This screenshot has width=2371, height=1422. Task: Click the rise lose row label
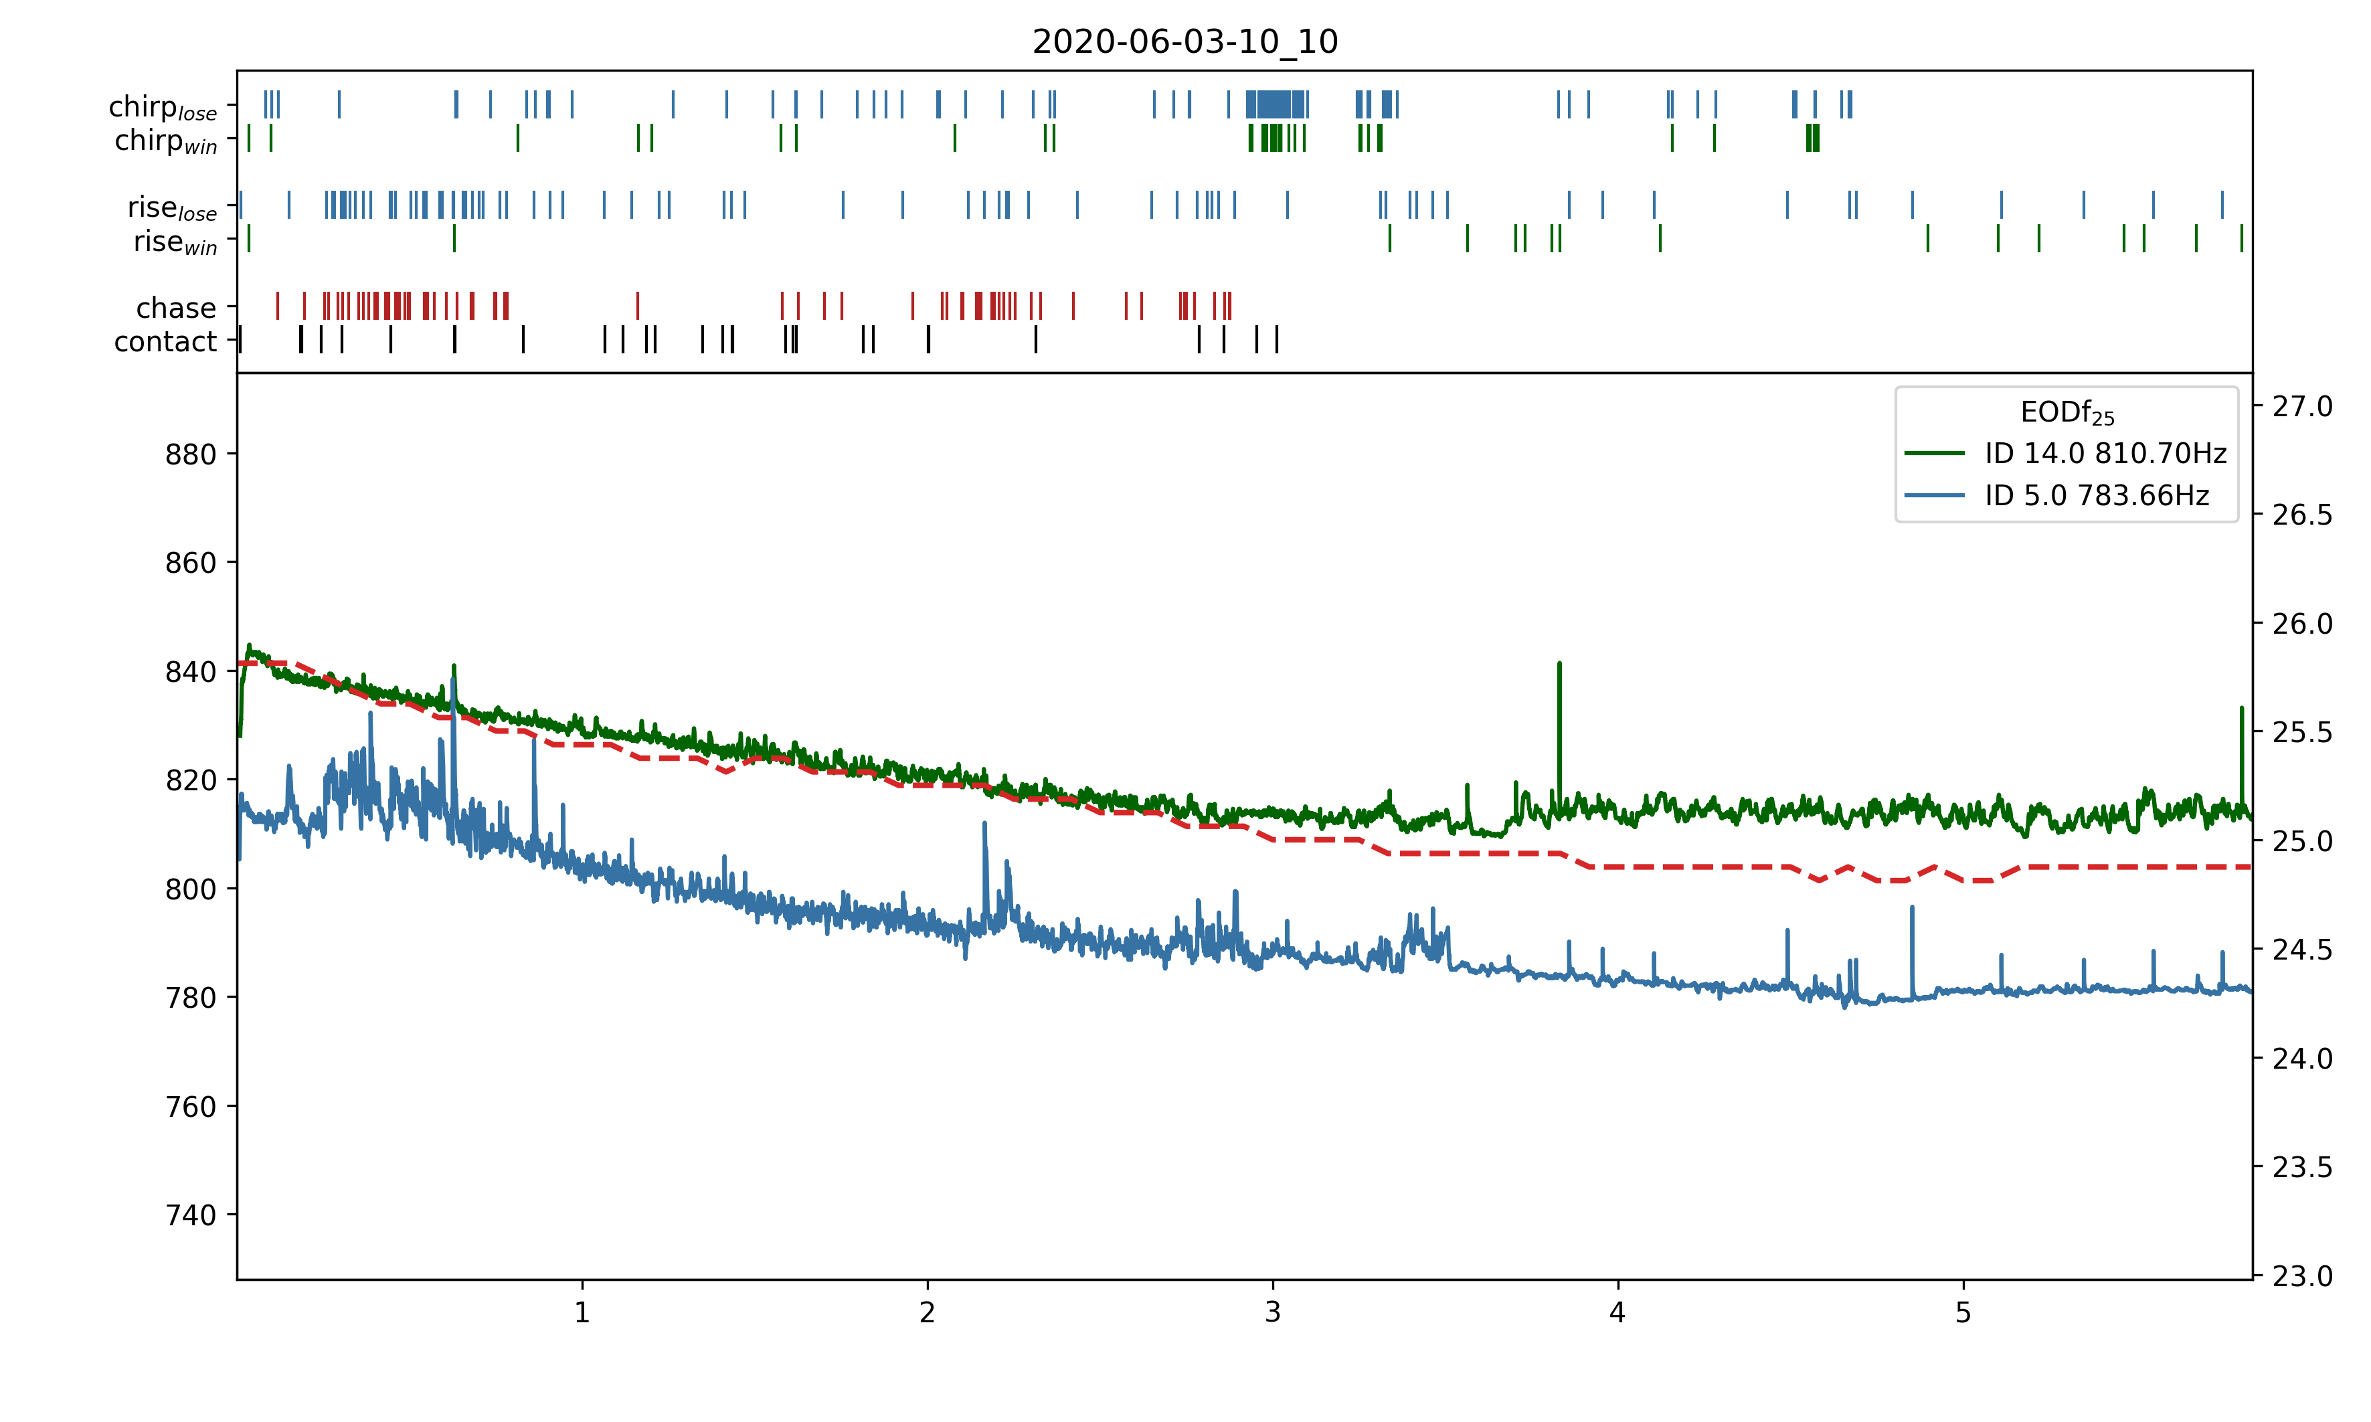coord(173,208)
